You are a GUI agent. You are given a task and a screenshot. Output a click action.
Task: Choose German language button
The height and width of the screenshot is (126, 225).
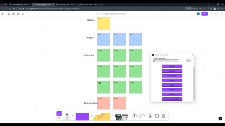[172, 71]
